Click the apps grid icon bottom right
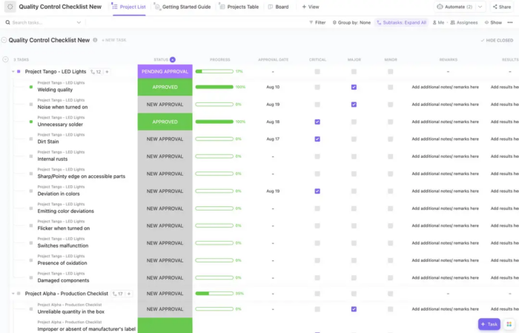Viewport: 519px width, 333px height. (509, 324)
